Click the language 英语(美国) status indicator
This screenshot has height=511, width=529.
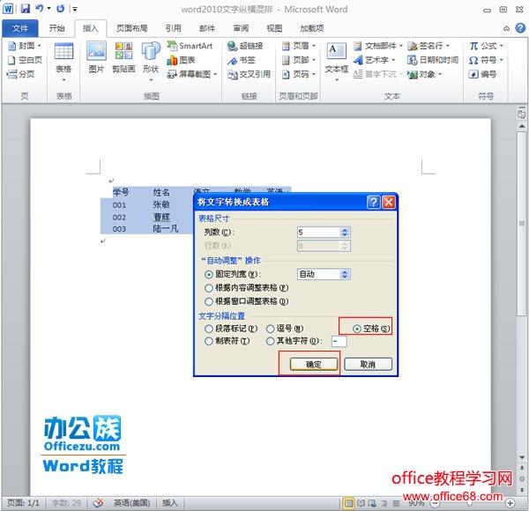point(131,503)
